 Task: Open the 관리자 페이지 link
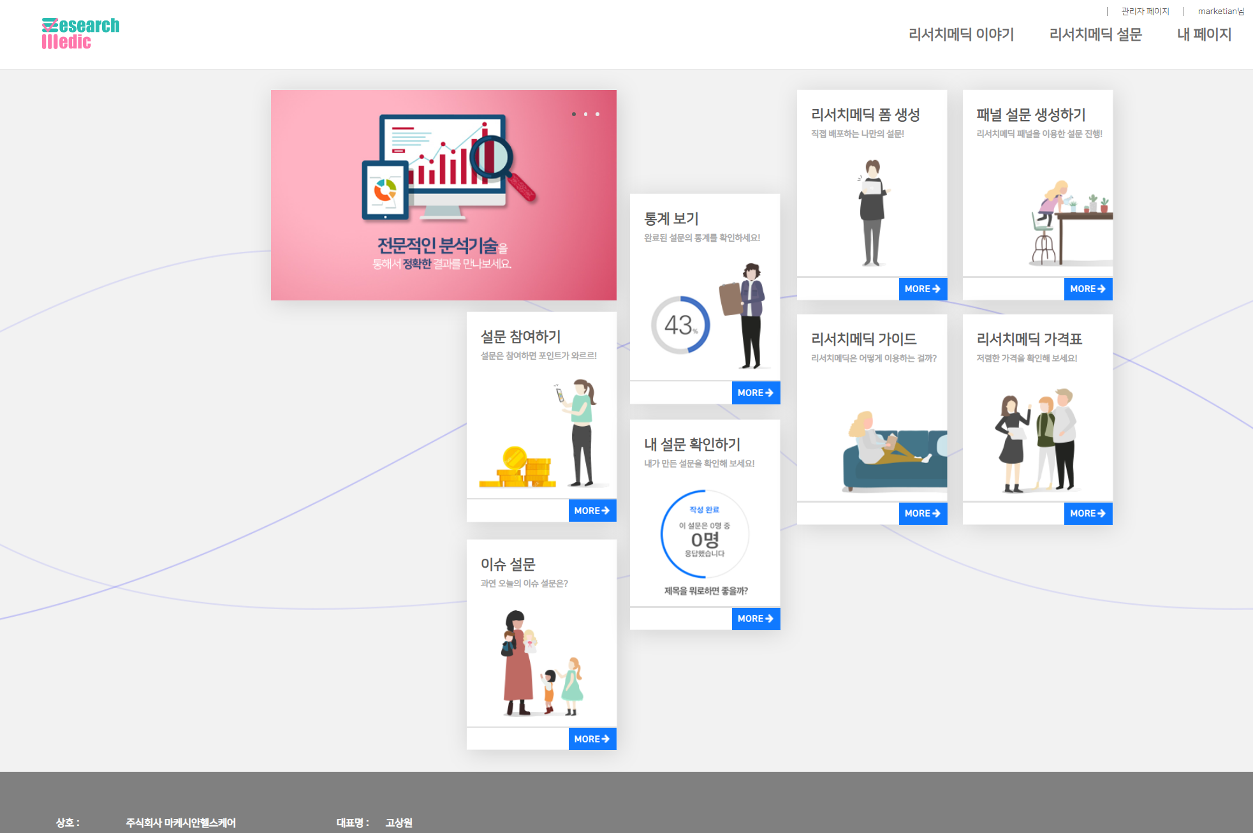(x=1145, y=11)
